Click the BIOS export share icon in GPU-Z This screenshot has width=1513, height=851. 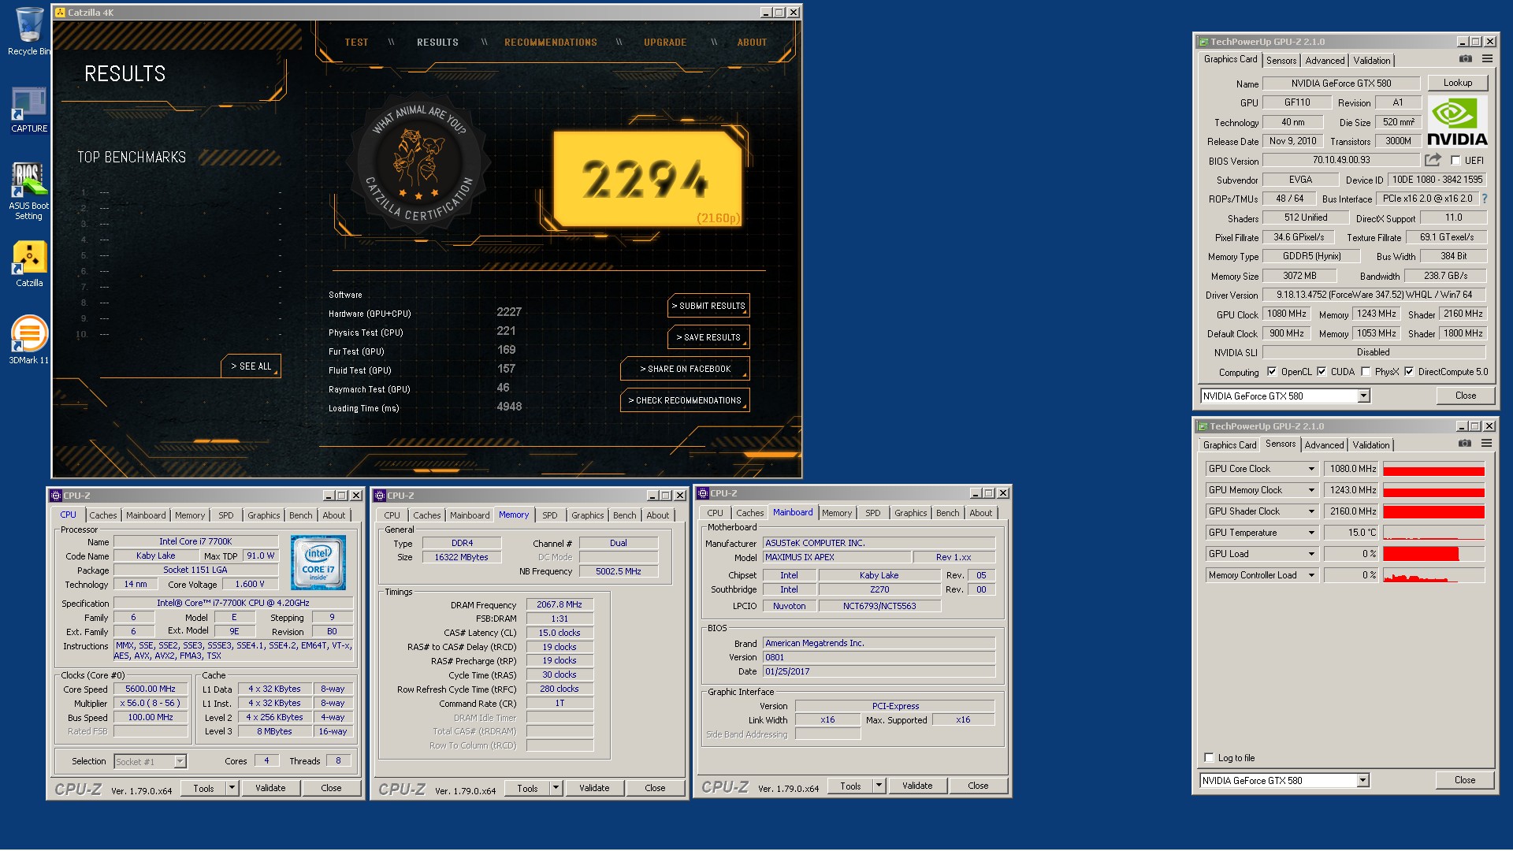coord(1433,160)
